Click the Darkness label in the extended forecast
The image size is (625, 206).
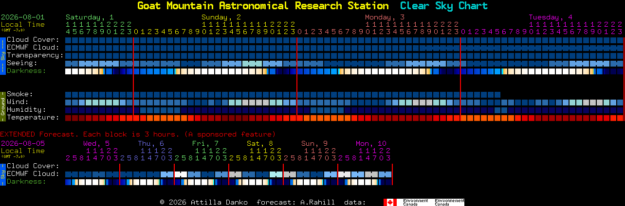(x=26, y=181)
